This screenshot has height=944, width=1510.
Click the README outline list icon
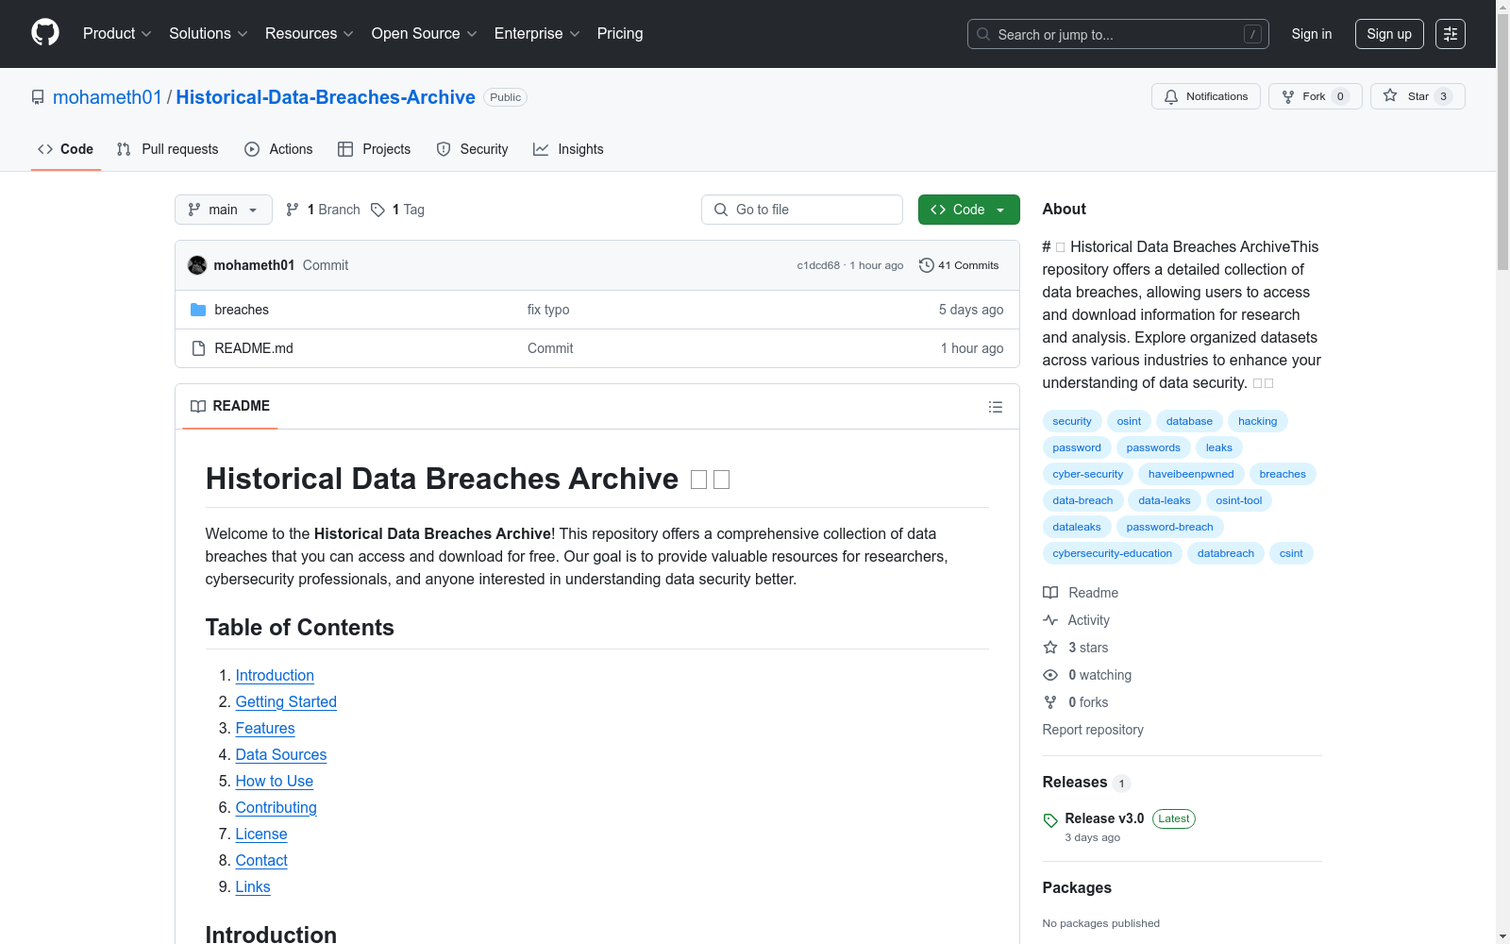coord(996,407)
